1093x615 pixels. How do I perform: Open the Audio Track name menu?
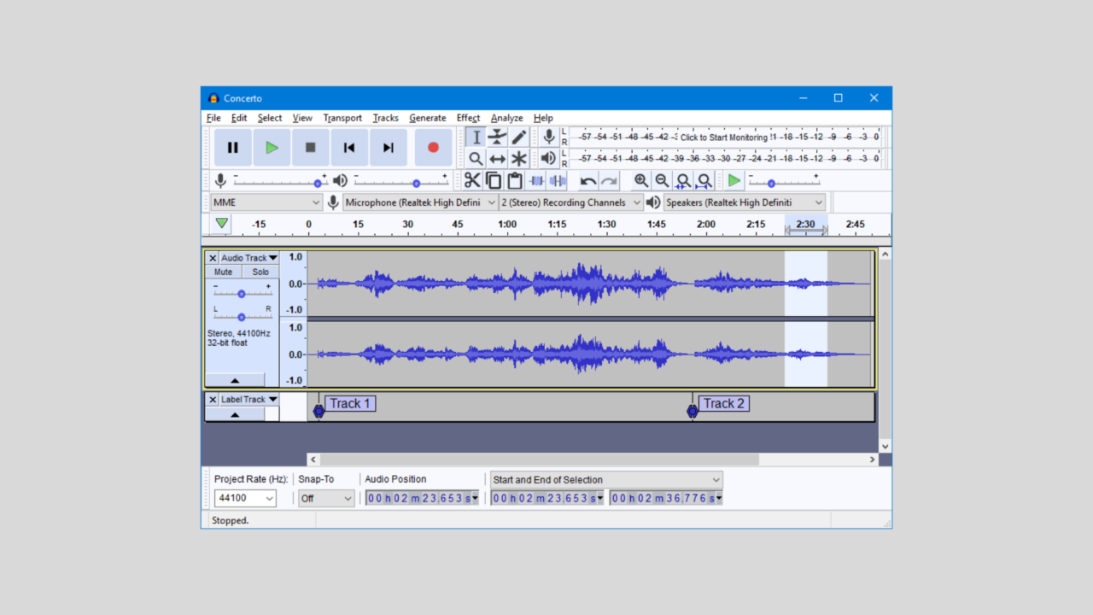pyautogui.click(x=248, y=257)
